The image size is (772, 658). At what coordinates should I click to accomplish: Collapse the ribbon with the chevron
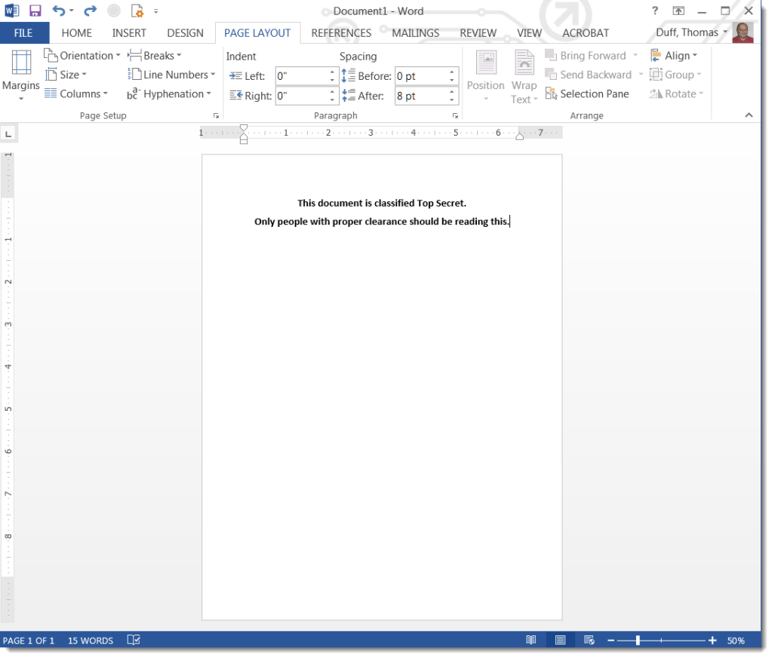click(x=748, y=115)
